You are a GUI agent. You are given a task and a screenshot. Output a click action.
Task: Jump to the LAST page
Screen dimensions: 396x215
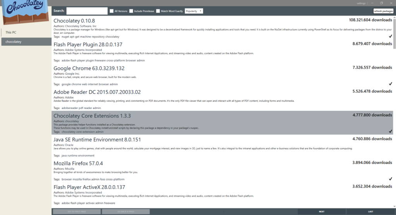[x=370, y=212]
